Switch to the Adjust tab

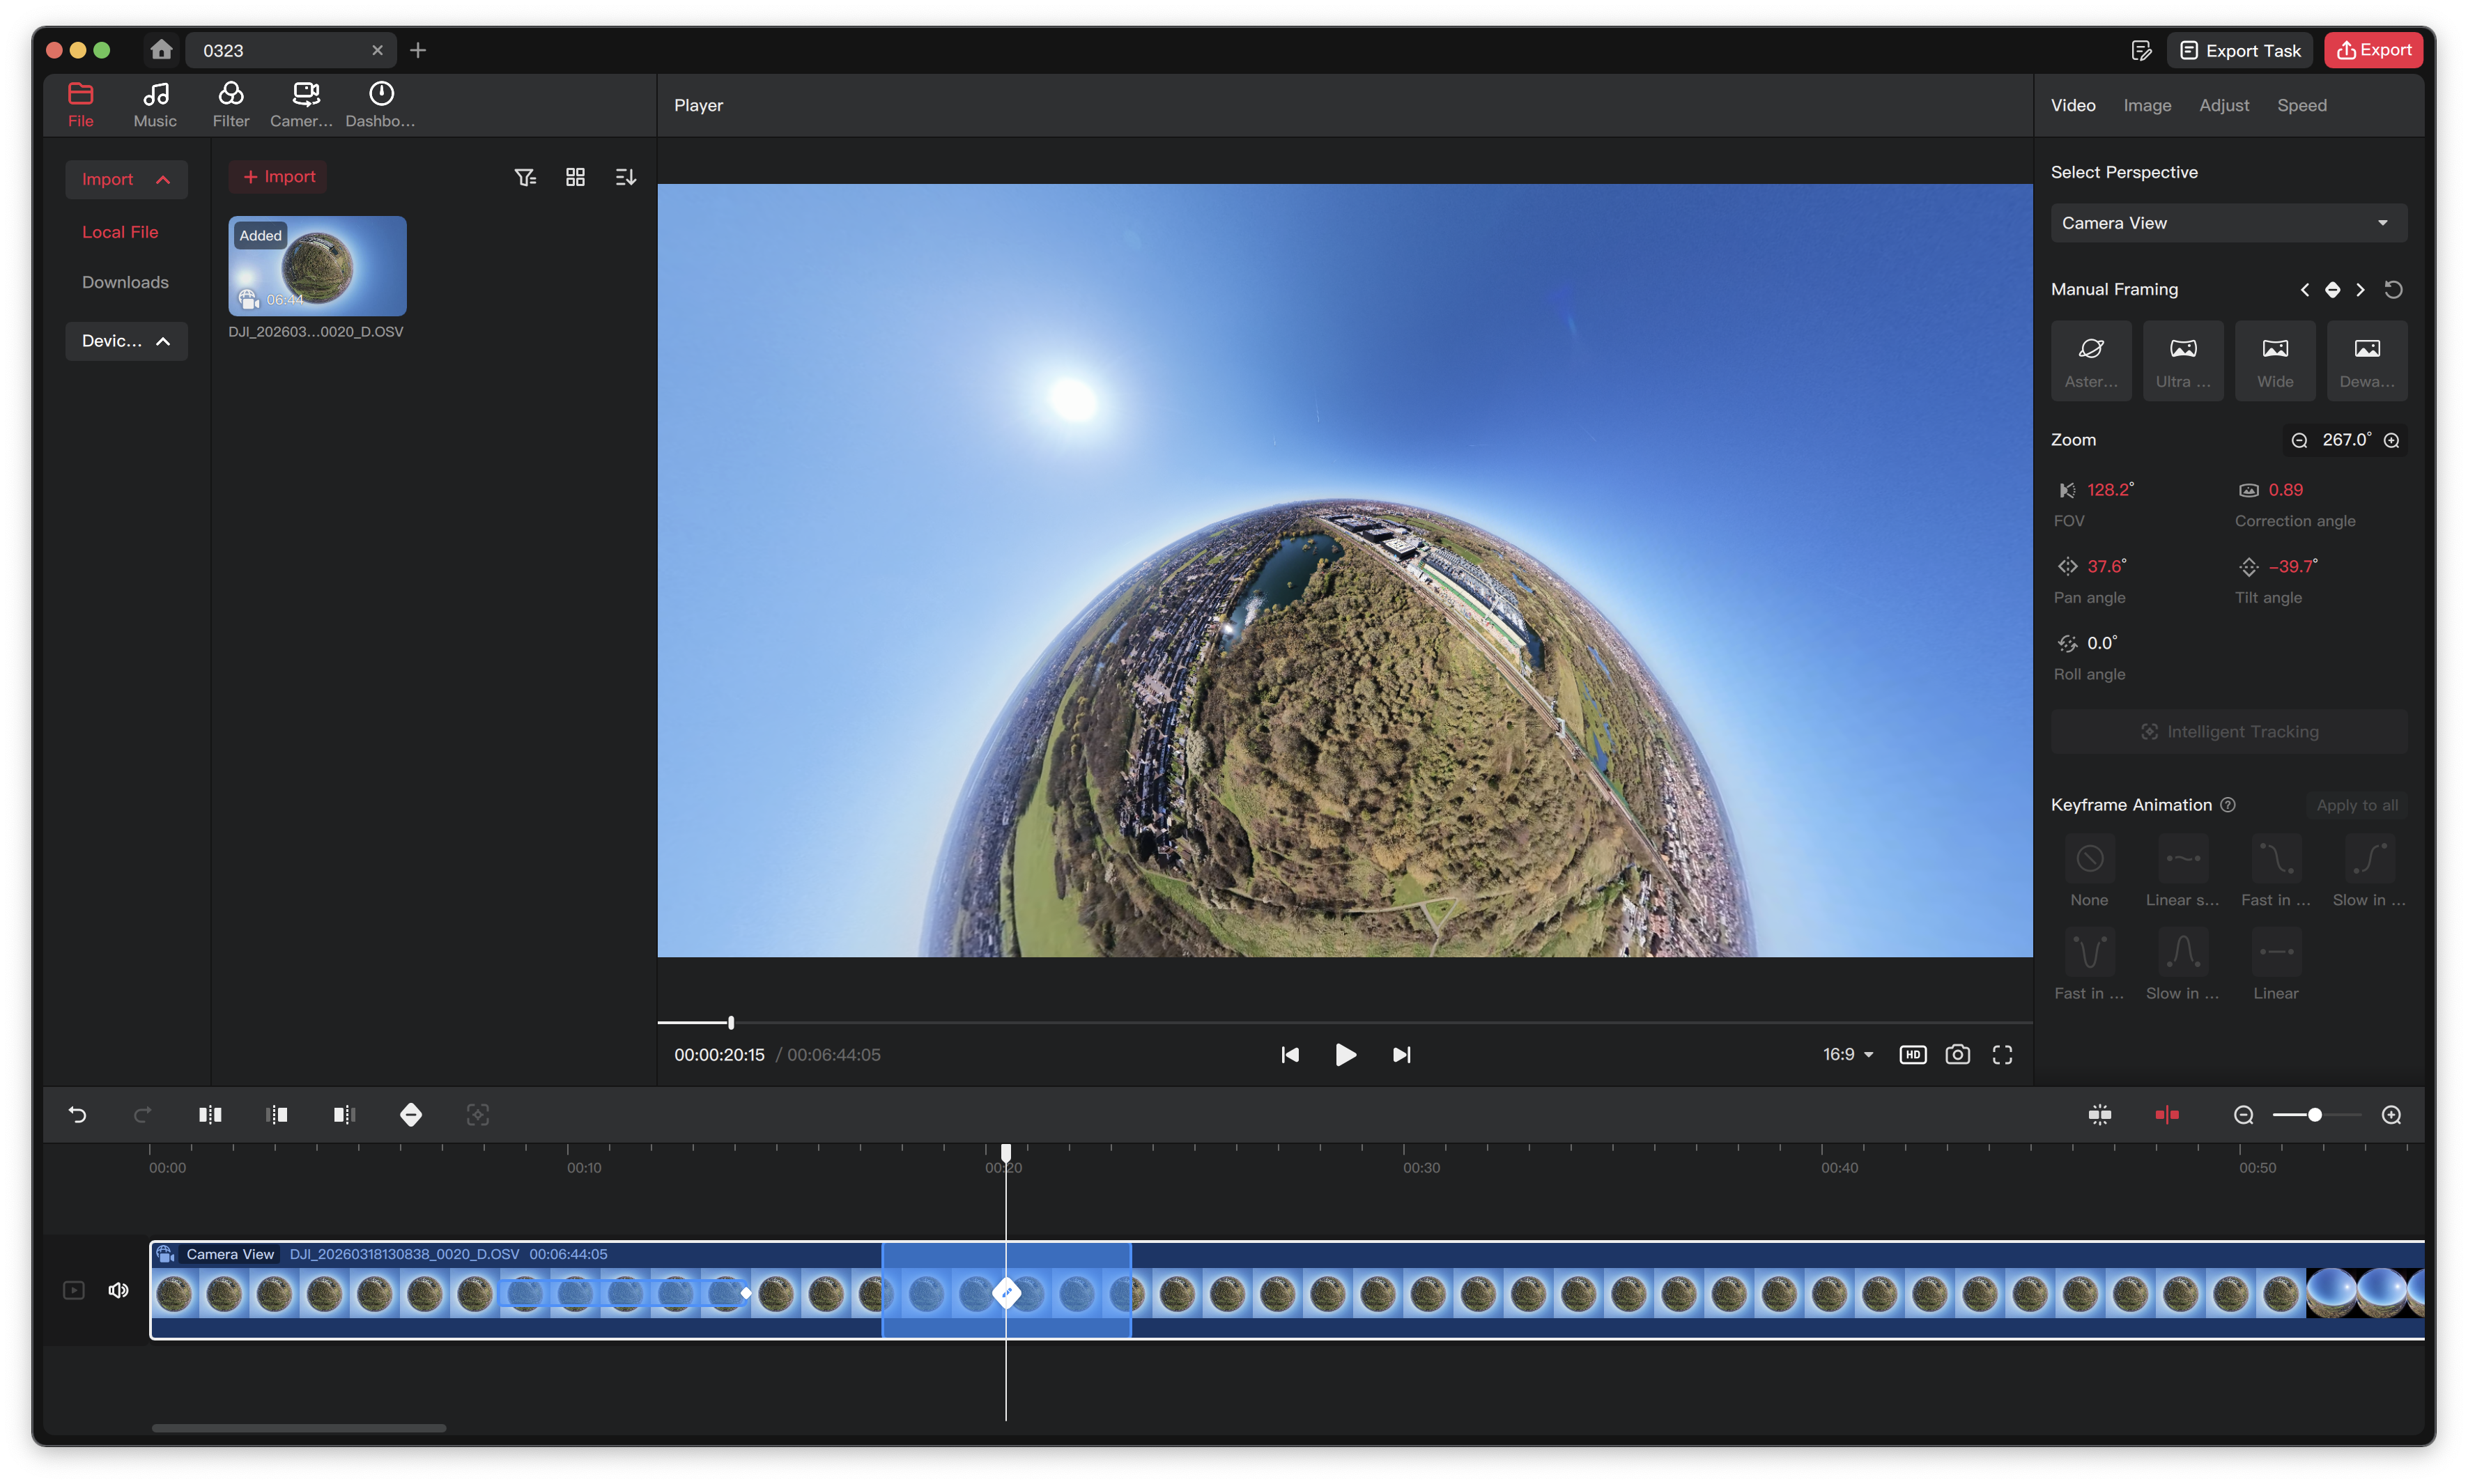[x=2223, y=105]
